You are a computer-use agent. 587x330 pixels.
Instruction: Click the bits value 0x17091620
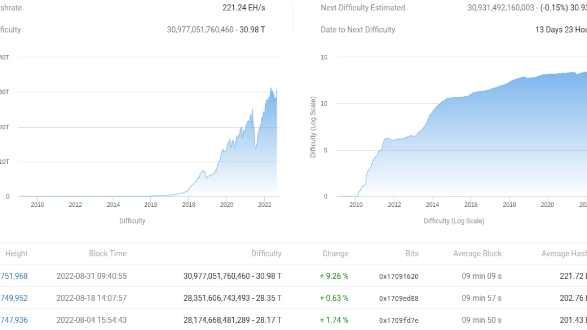point(399,276)
